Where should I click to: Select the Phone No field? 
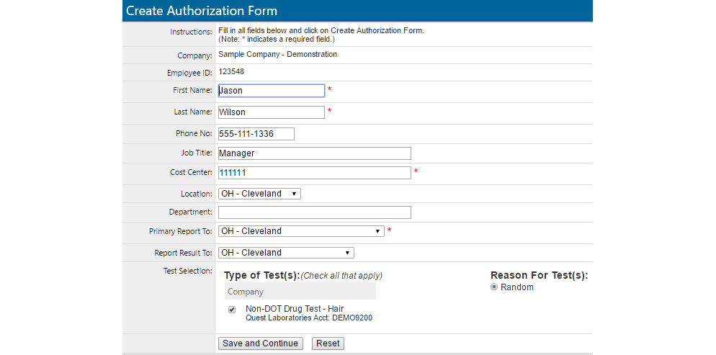click(x=256, y=134)
